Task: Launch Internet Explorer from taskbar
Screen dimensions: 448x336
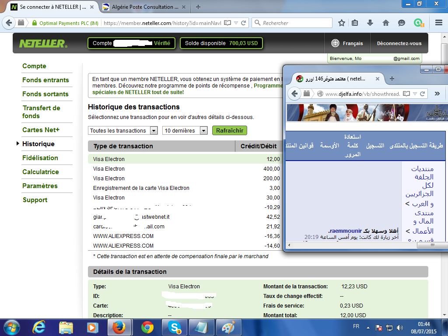Action: click(39, 327)
